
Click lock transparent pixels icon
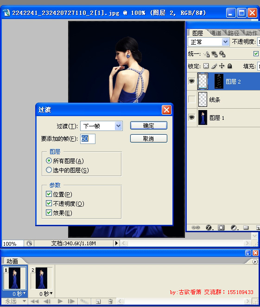[x=206, y=66]
